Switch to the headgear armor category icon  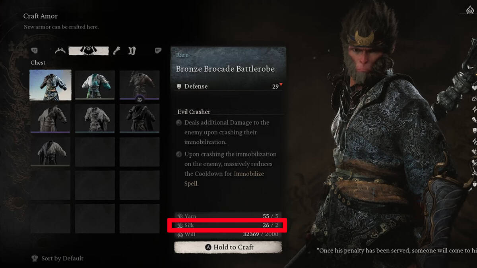pos(60,51)
